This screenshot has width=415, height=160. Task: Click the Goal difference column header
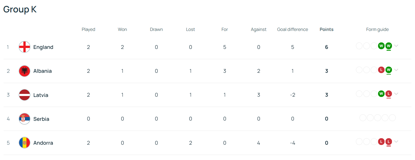click(292, 29)
